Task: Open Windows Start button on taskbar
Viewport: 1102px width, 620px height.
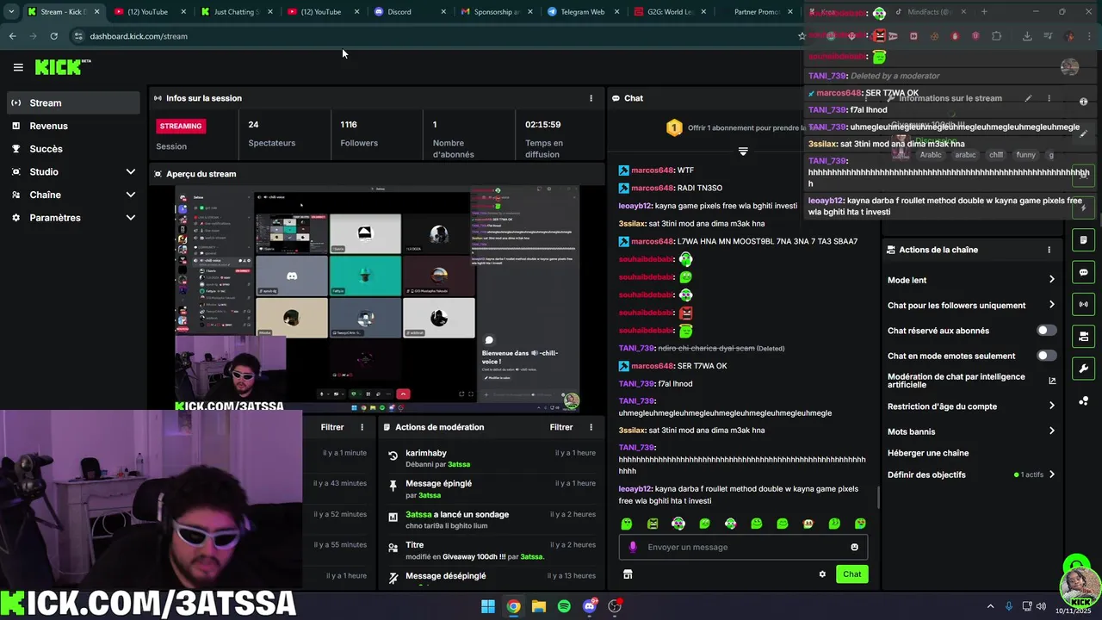Action: click(488, 606)
